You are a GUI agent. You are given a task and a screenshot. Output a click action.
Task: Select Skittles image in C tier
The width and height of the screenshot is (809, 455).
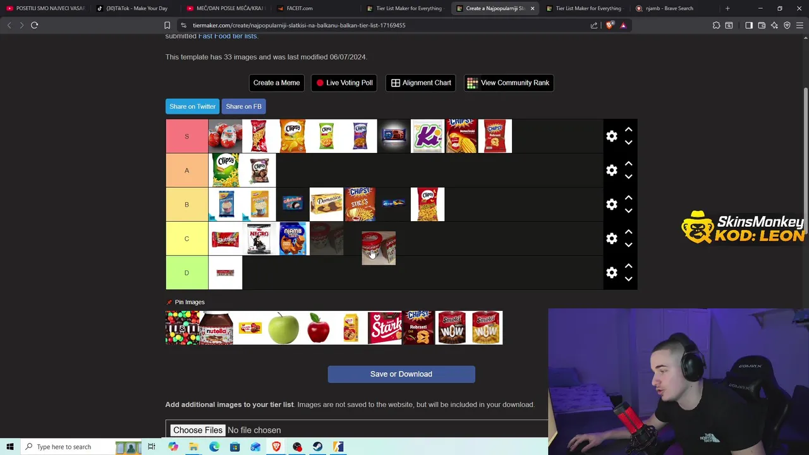click(225, 238)
